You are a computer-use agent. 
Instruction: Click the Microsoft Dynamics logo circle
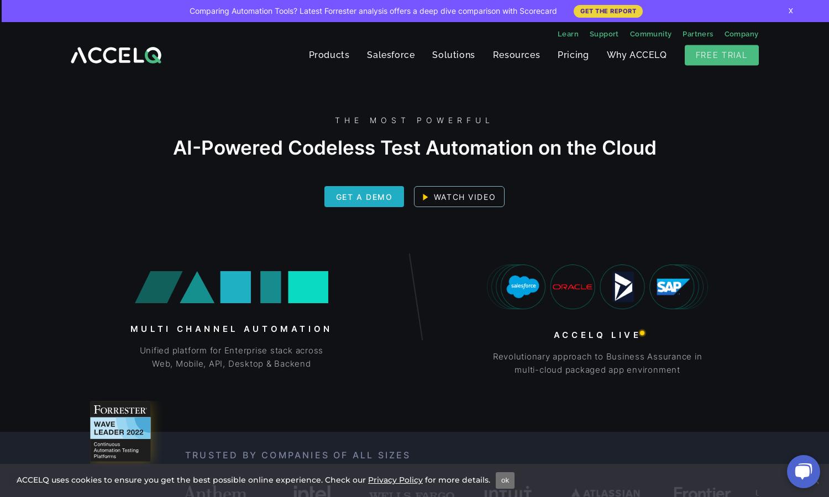(x=622, y=287)
